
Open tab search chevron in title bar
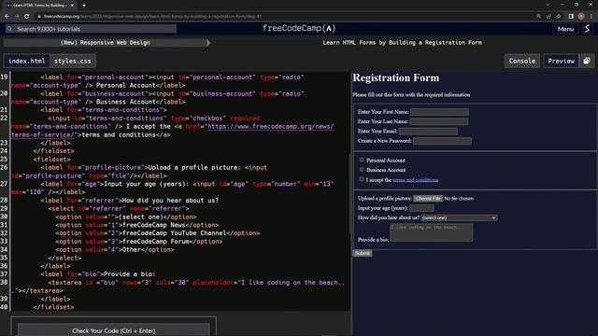[x=548, y=5]
